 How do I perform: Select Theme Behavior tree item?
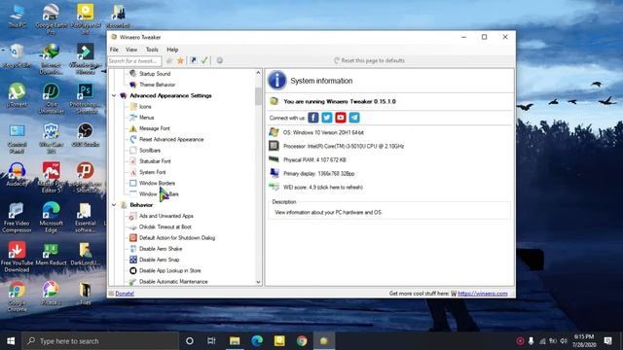157,85
